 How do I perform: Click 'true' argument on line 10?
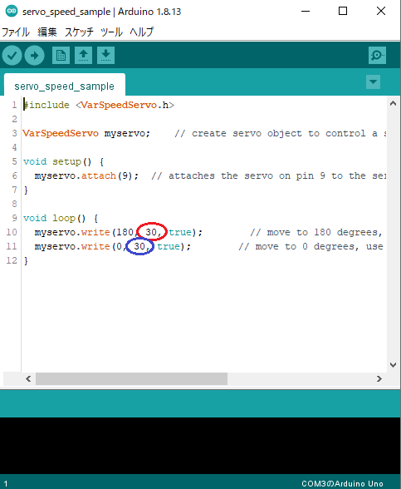(x=180, y=232)
